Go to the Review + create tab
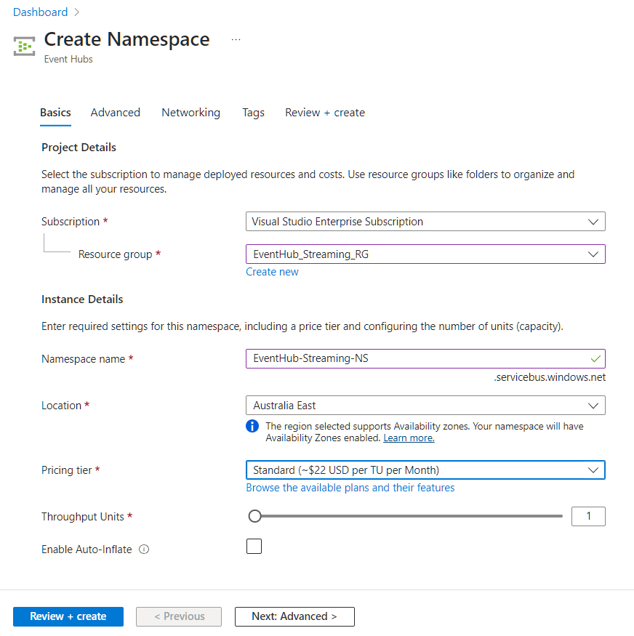634x636 pixels. pyautogui.click(x=325, y=113)
